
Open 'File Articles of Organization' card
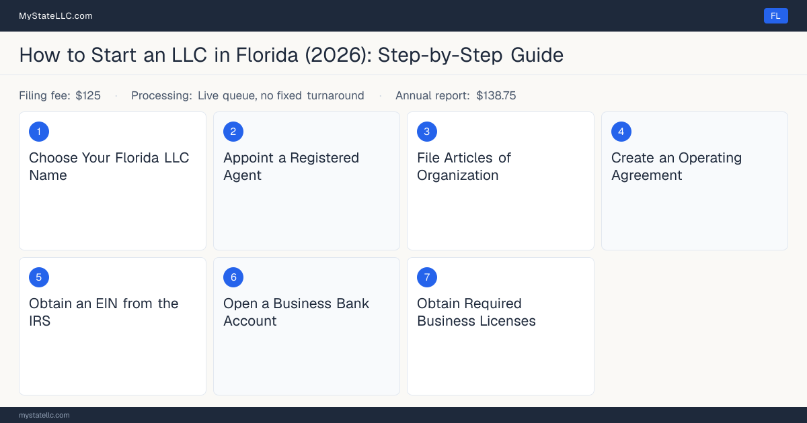click(x=500, y=181)
